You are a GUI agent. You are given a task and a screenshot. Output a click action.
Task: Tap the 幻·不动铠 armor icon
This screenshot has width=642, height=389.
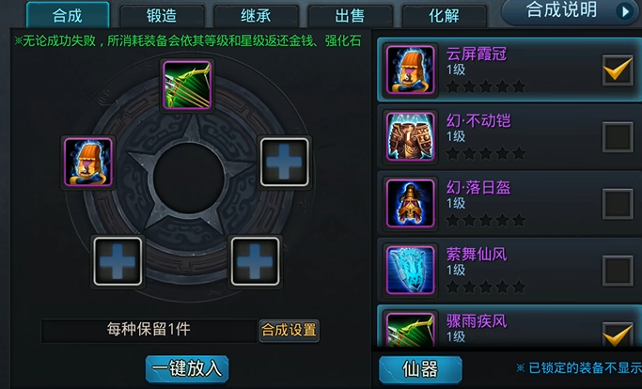point(410,136)
